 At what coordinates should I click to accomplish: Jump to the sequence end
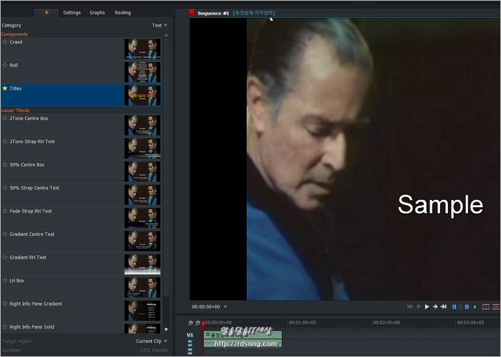(444, 306)
